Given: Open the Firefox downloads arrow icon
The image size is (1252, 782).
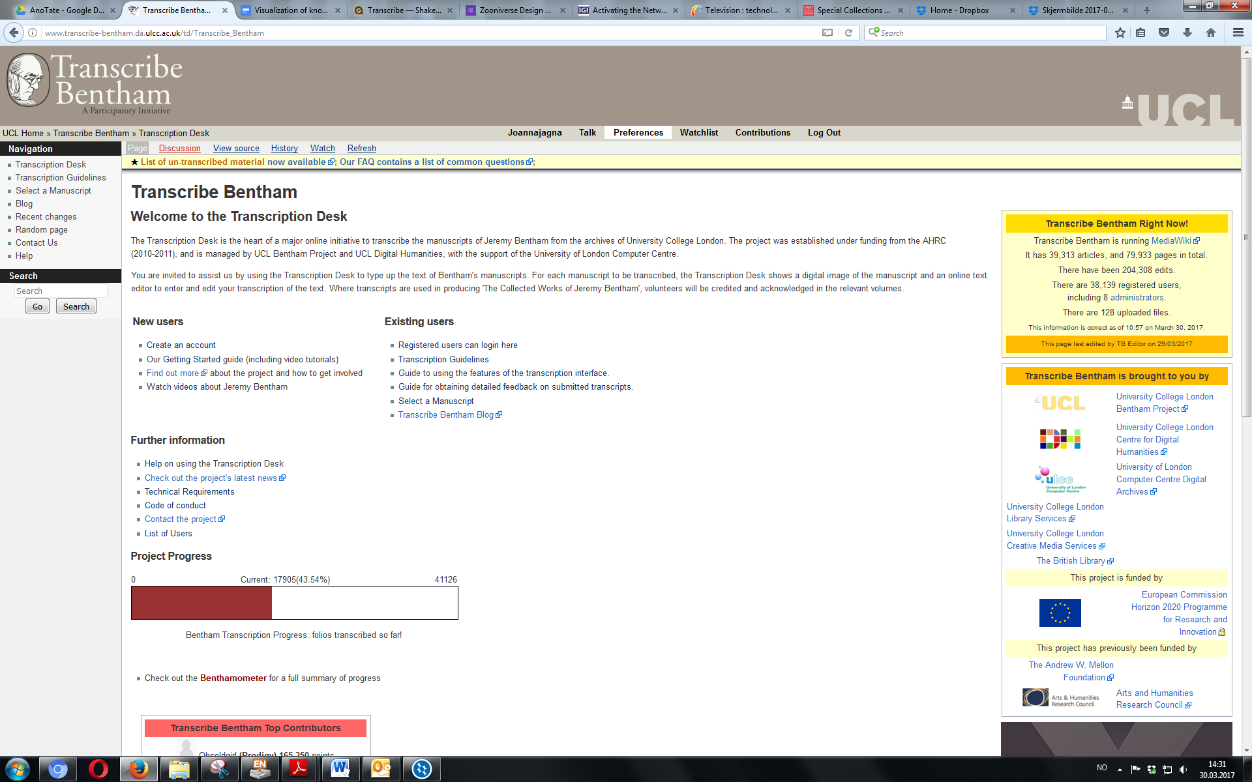Looking at the screenshot, I should pyautogui.click(x=1187, y=33).
